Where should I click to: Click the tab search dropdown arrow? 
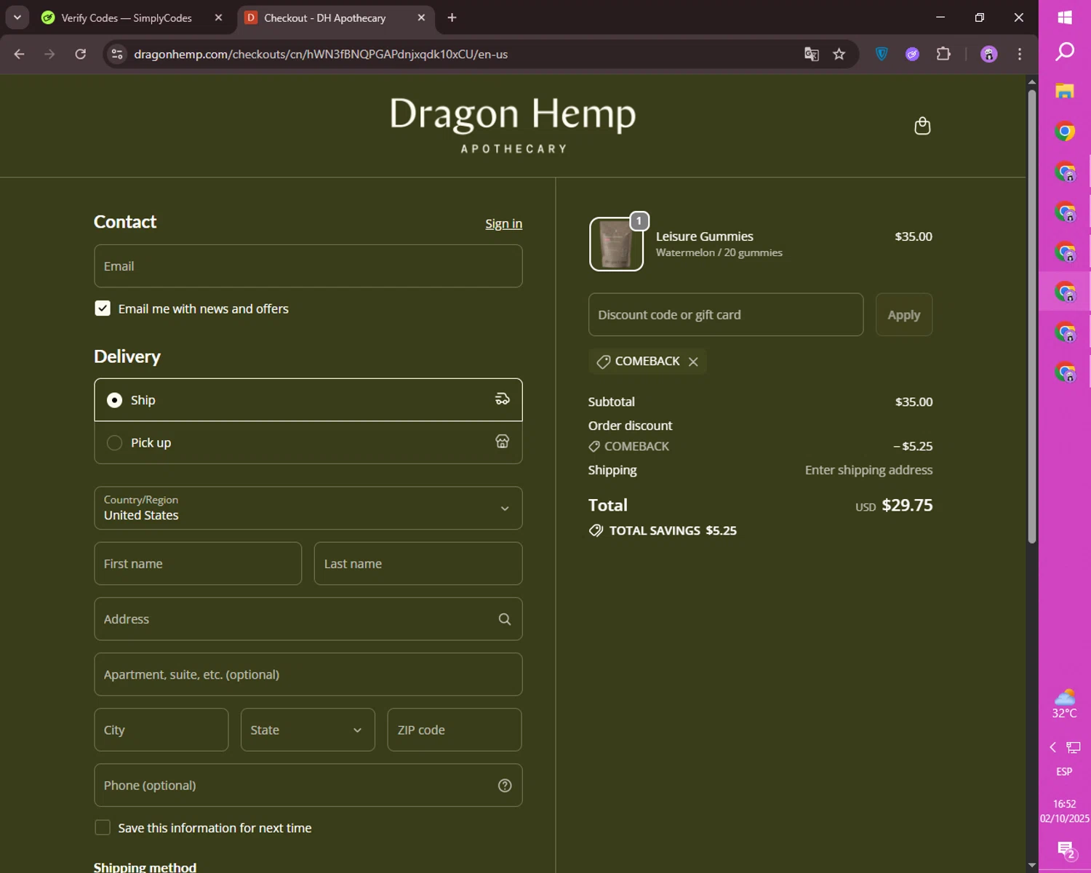(x=17, y=17)
